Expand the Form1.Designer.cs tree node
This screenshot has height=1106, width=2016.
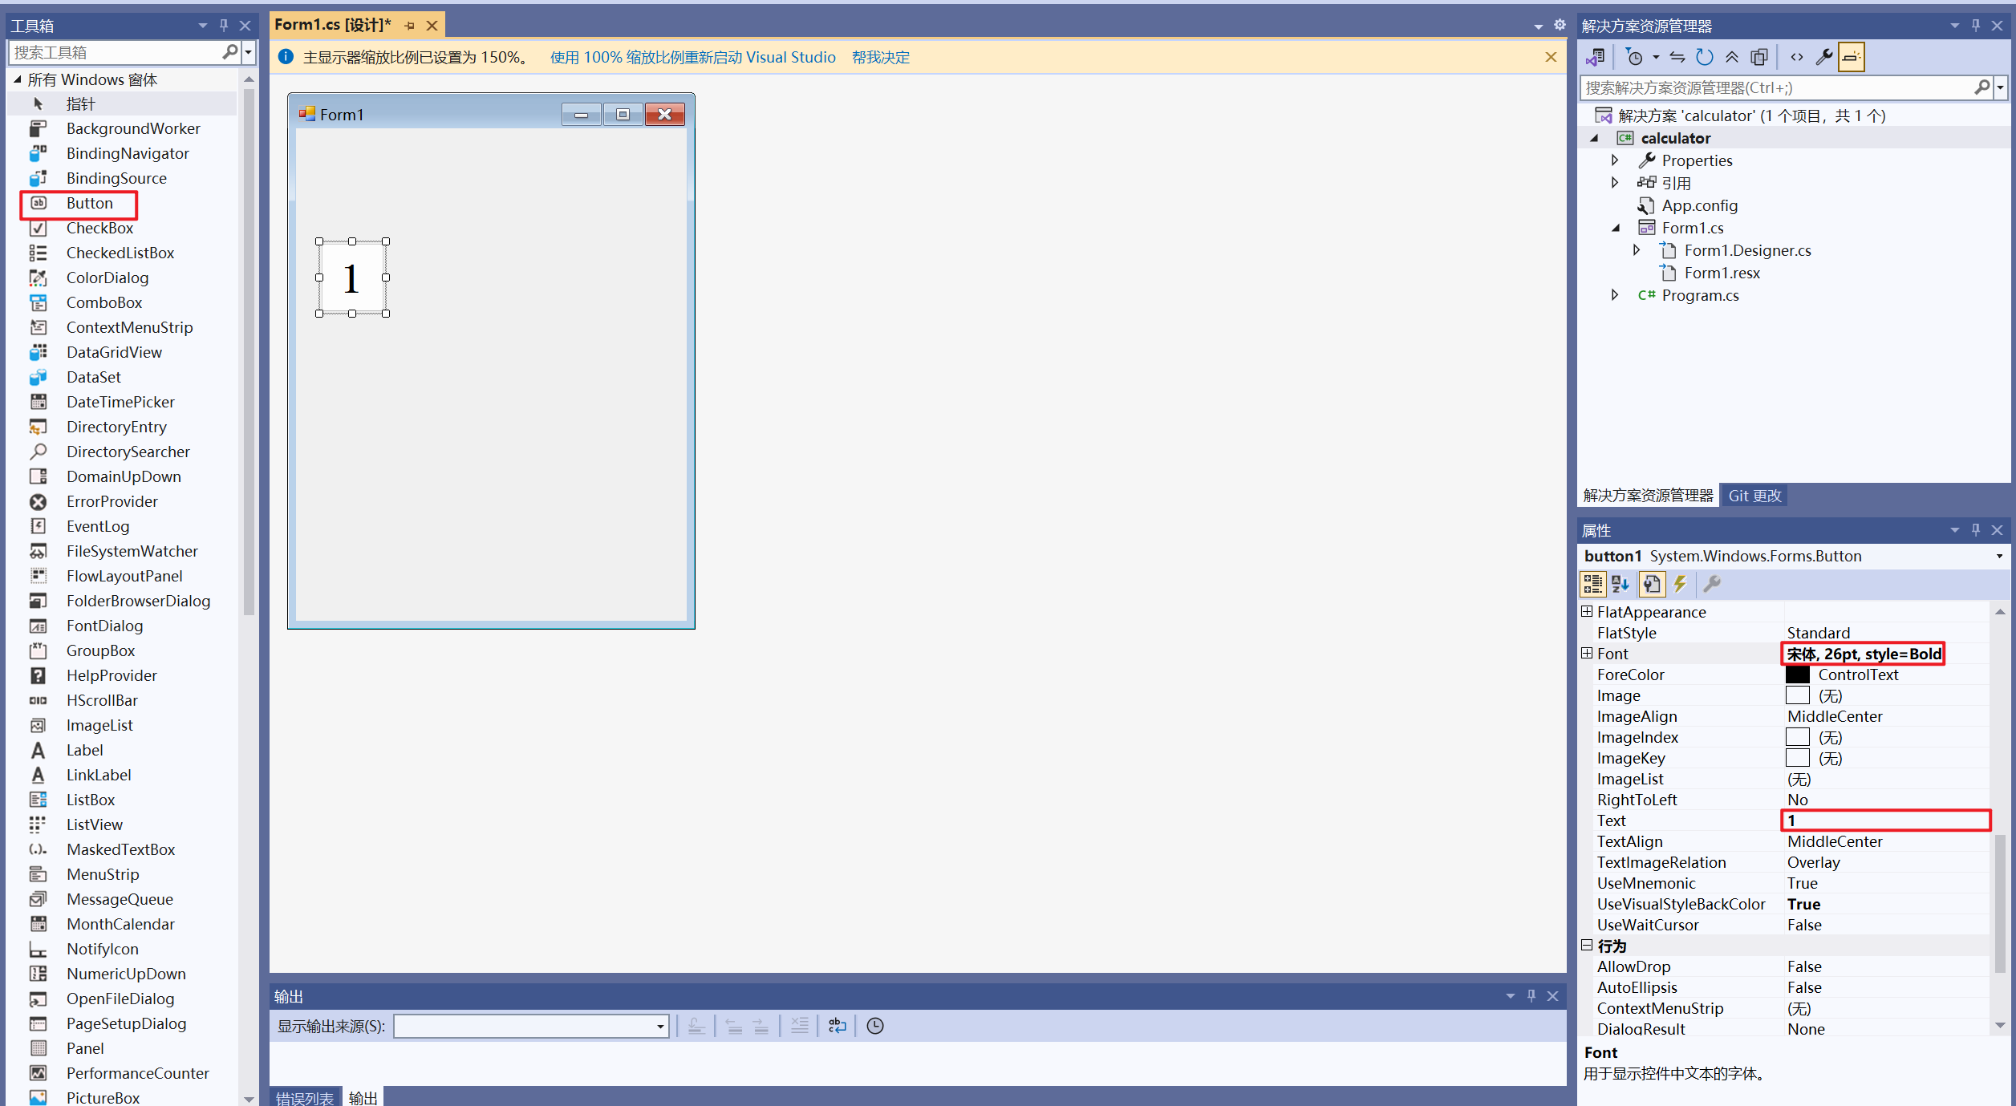click(x=1637, y=250)
